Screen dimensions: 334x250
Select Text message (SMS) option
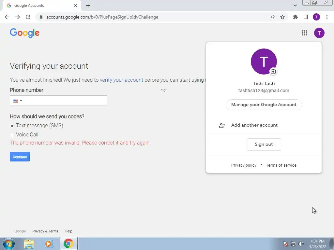click(12, 126)
